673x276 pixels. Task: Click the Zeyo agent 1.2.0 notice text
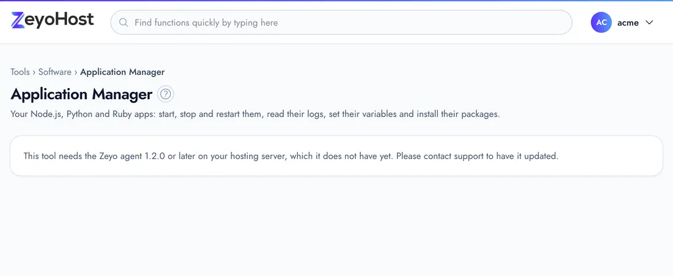click(291, 156)
